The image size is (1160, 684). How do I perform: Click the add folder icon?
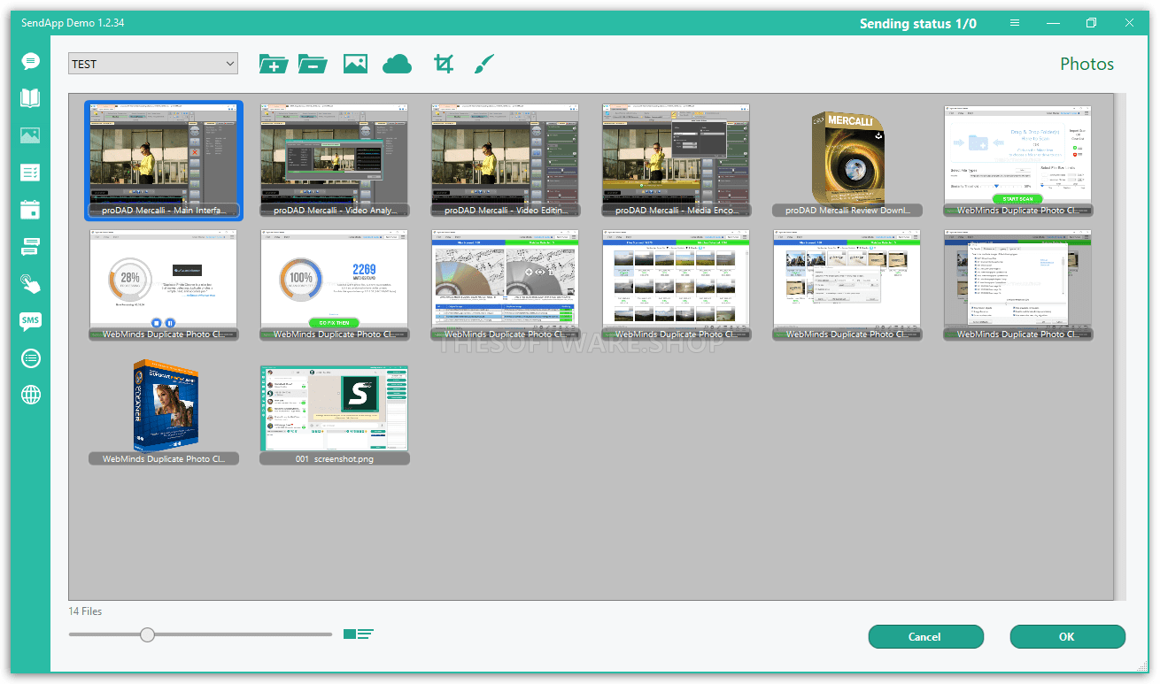click(x=274, y=64)
